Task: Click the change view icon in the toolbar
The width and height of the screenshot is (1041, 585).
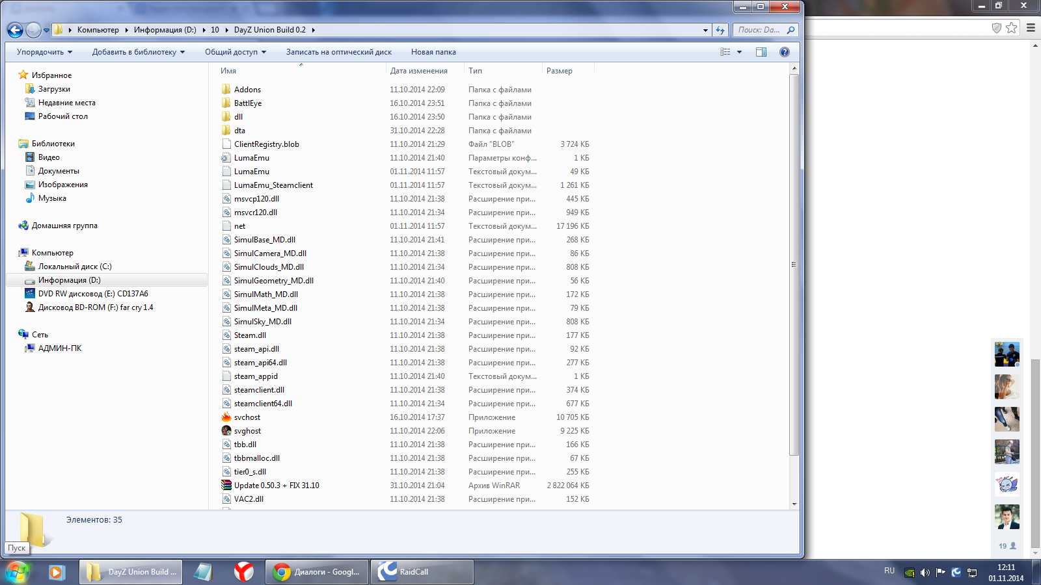Action: [725, 52]
